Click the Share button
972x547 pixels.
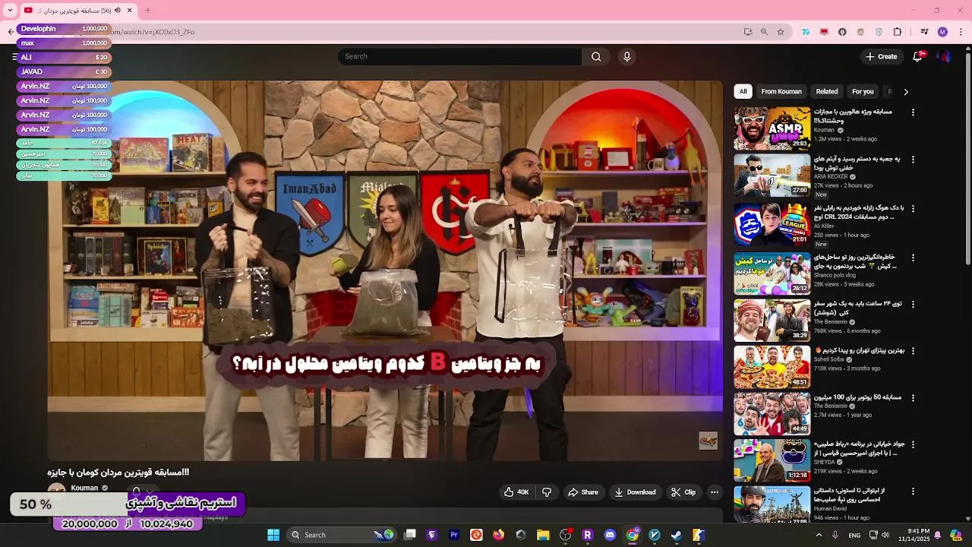pyautogui.click(x=582, y=492)
